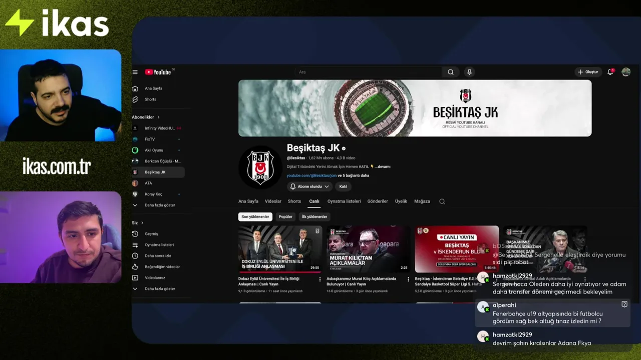The height and width of the screenshot is (360, 641).
Task: Click Dokuz Eylül Üniversitesi video title
Action: tap(269, 281)
